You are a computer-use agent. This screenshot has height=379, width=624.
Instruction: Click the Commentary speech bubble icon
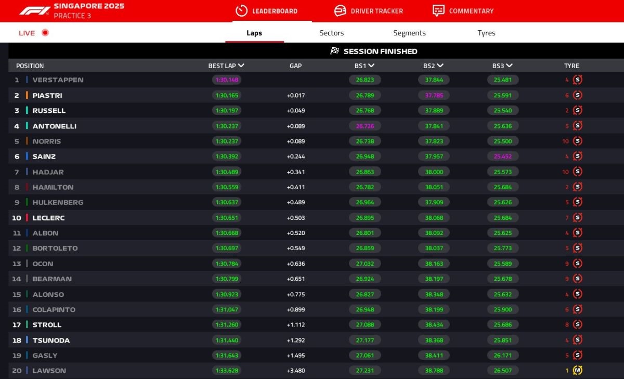438,10
